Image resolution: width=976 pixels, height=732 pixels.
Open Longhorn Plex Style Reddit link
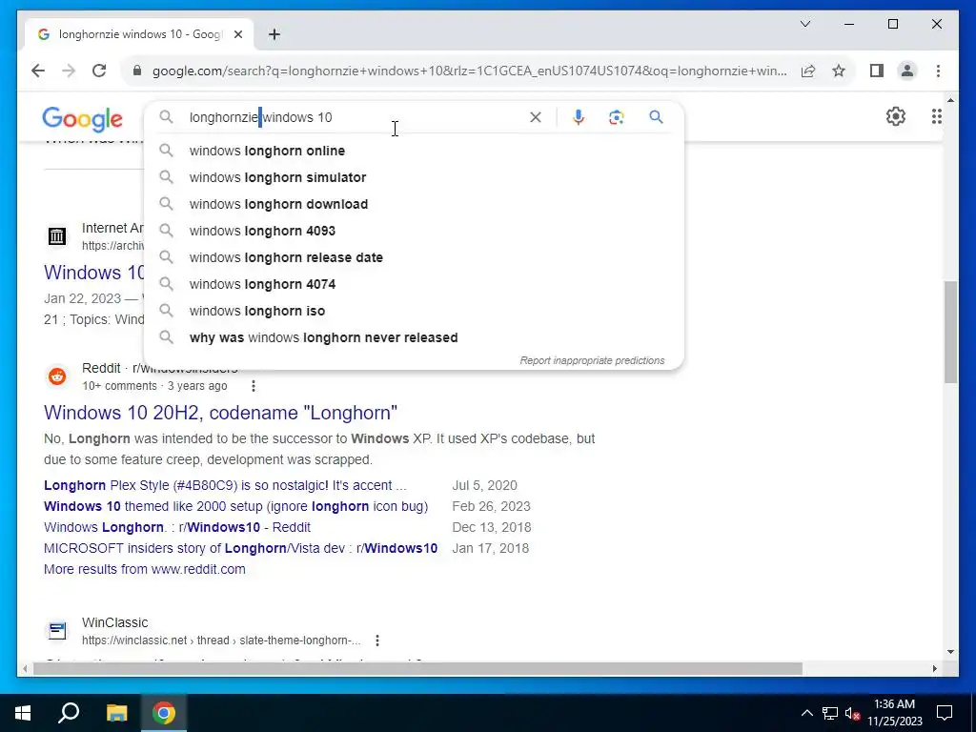point(225,485)
